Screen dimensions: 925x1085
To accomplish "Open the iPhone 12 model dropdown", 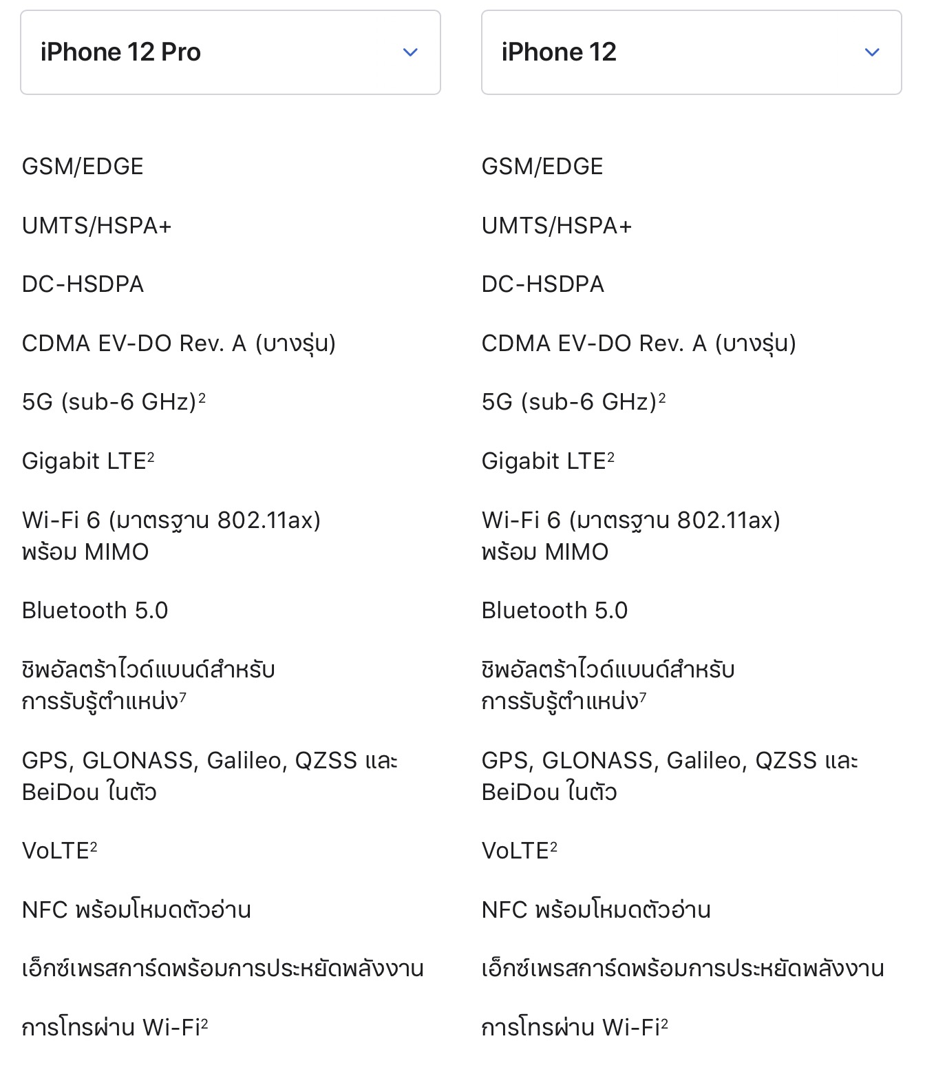I will click(691, 52).
